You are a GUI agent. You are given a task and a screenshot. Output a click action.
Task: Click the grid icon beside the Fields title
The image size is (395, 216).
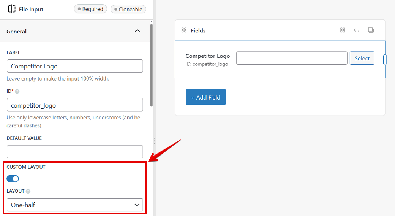coord(184,30)
